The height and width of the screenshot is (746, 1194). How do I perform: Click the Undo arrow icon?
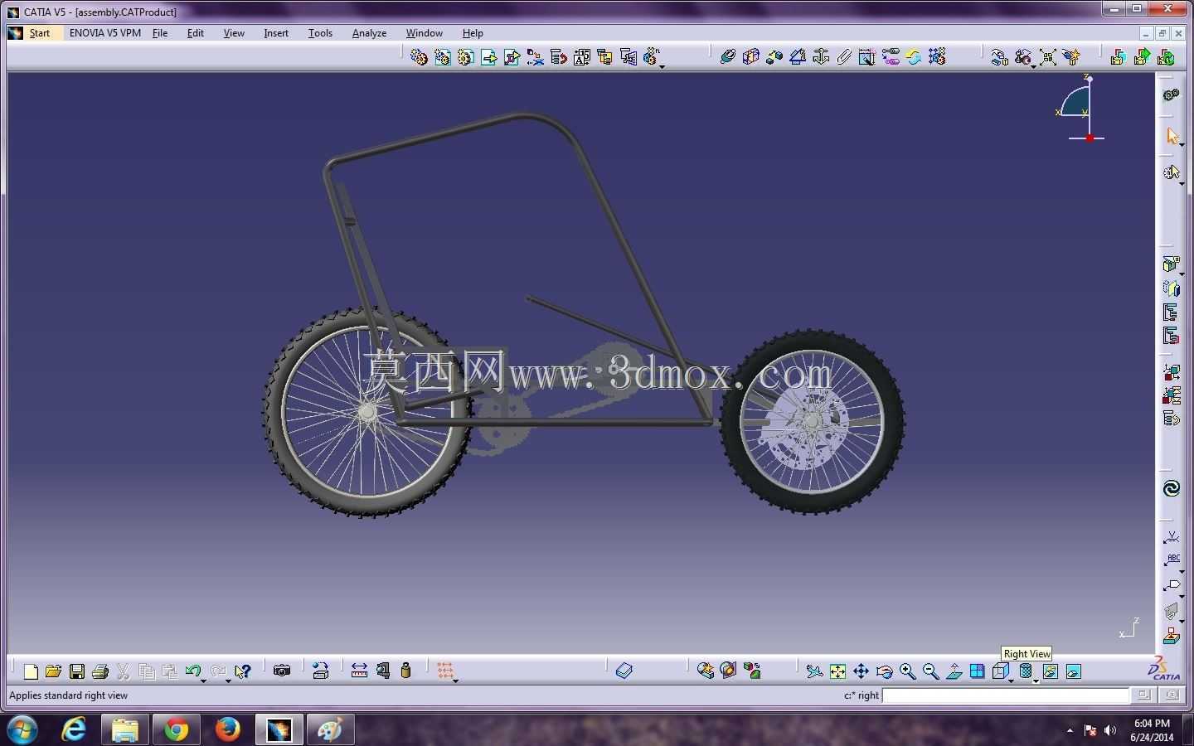[x=193, y=671]
